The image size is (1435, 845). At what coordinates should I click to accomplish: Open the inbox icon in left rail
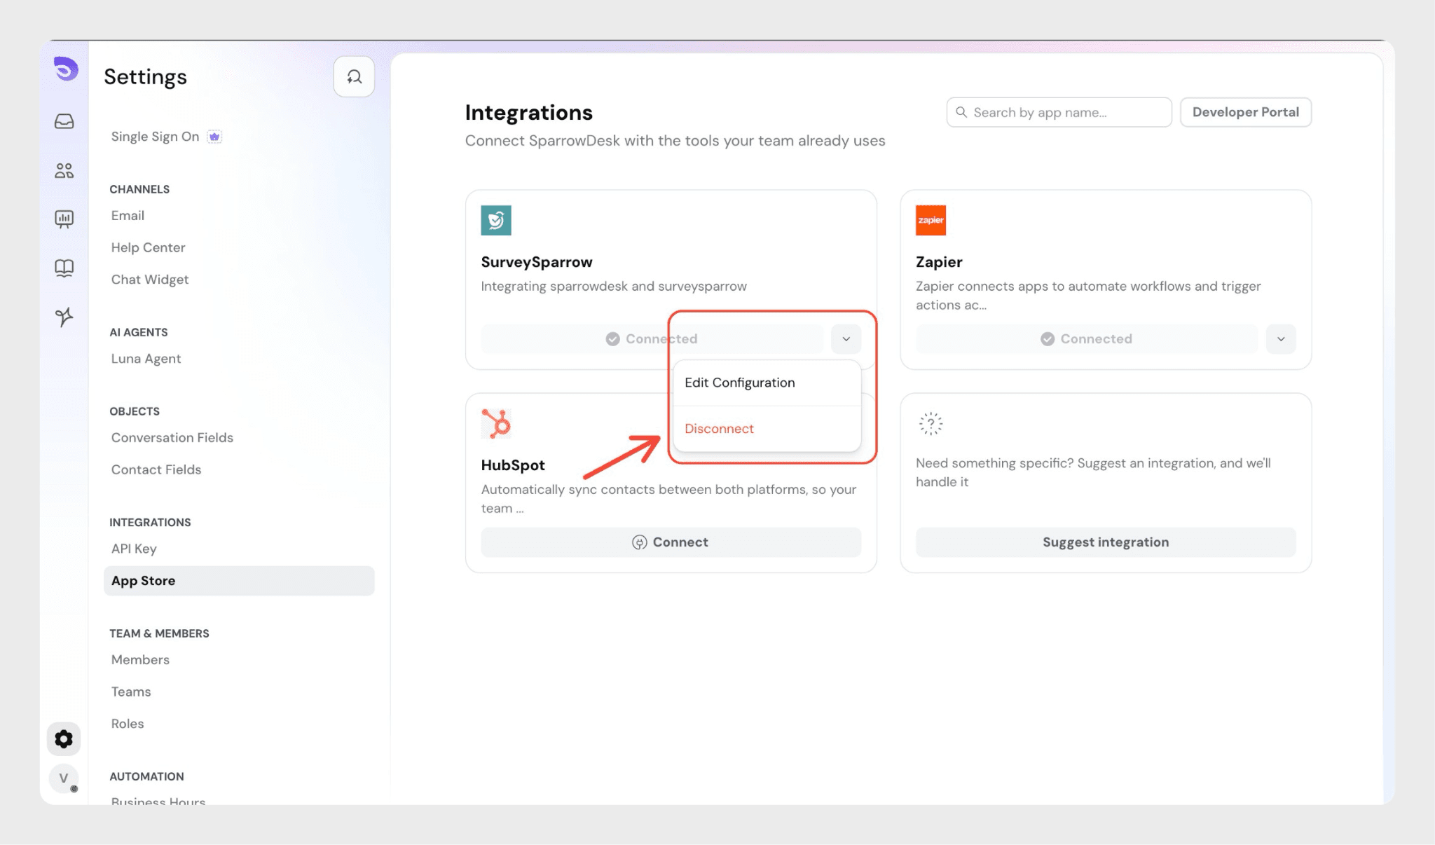[x=64, y=122]
